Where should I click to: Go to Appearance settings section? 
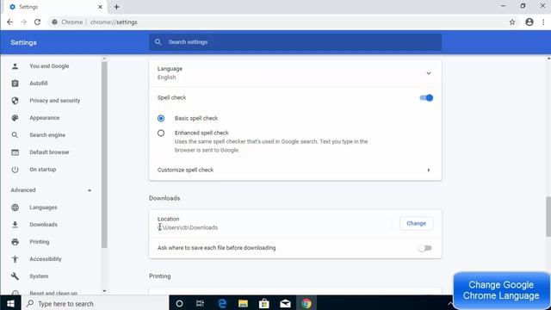coord(44,118)
